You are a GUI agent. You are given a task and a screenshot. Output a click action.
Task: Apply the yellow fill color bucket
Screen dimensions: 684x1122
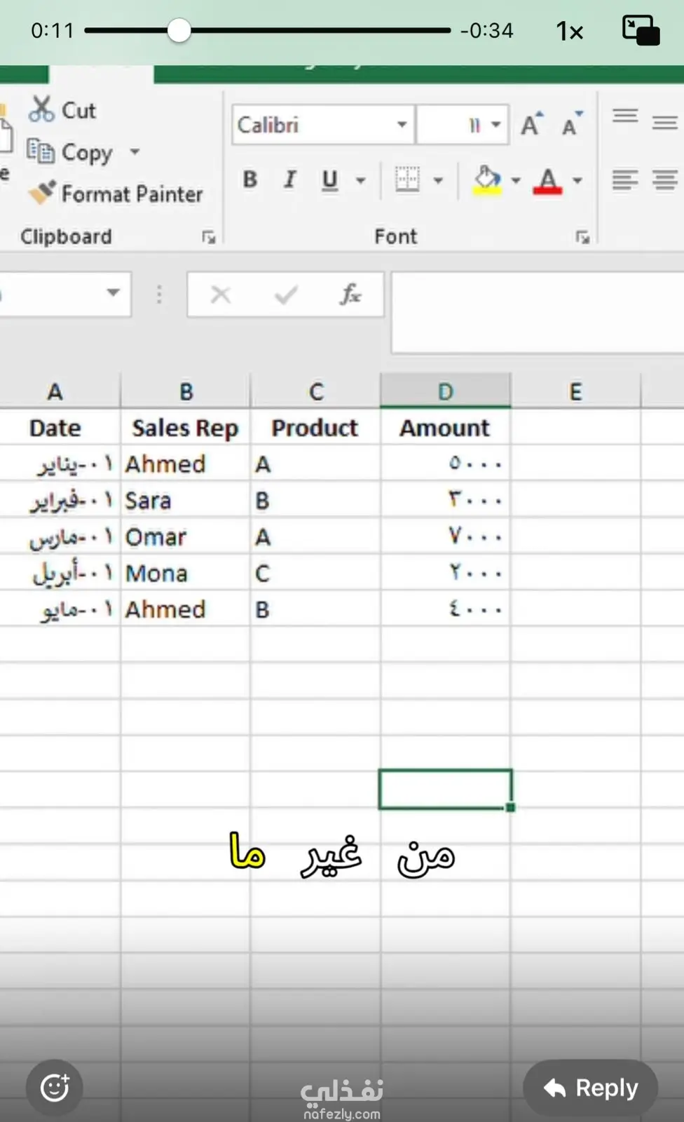487,180
